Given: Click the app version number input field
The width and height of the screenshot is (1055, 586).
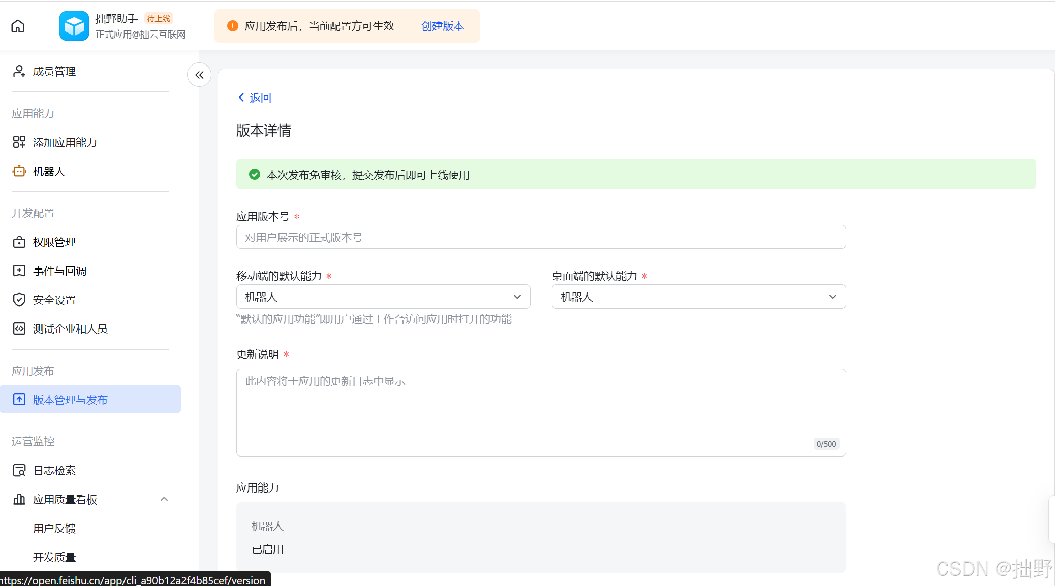Looking at the screenshot, I should (x=540, y=237).
